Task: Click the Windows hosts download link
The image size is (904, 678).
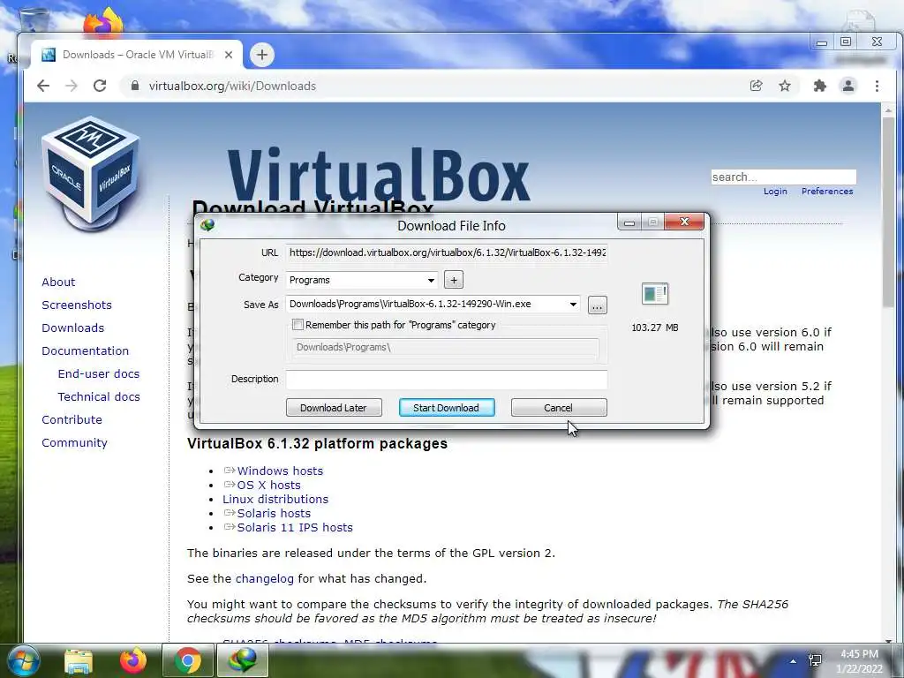Action: pos(280,471)
